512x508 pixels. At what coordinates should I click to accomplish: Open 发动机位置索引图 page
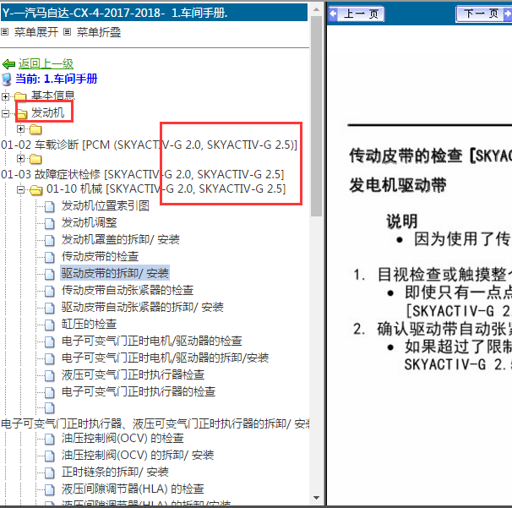106,205
